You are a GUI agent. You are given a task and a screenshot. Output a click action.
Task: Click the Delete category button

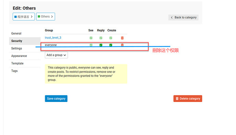[x=188, y=99]
